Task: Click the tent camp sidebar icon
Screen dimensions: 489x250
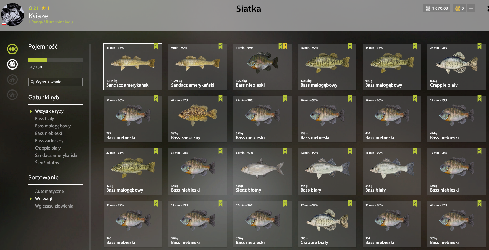Action: tap(12, 79)
